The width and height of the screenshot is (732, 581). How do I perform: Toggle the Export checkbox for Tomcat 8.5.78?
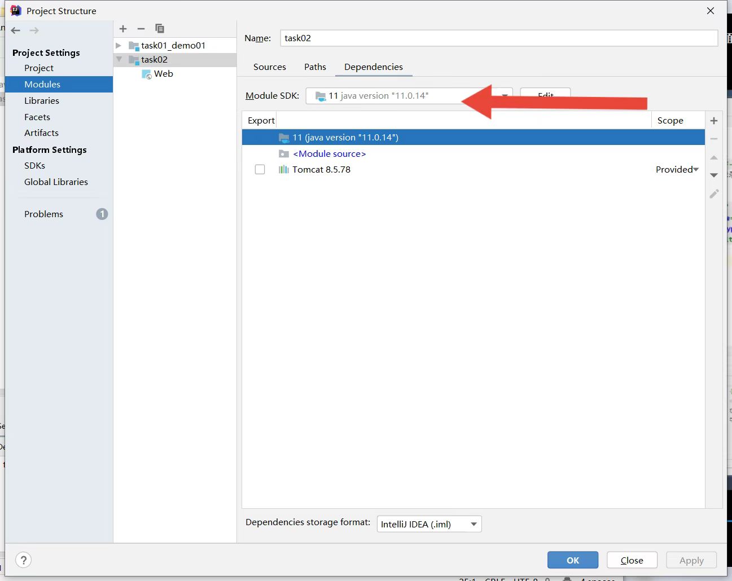260,169
